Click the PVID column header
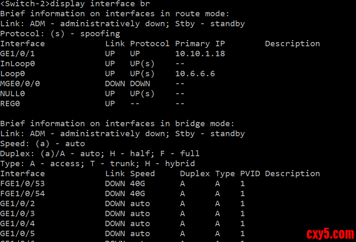 250,174
